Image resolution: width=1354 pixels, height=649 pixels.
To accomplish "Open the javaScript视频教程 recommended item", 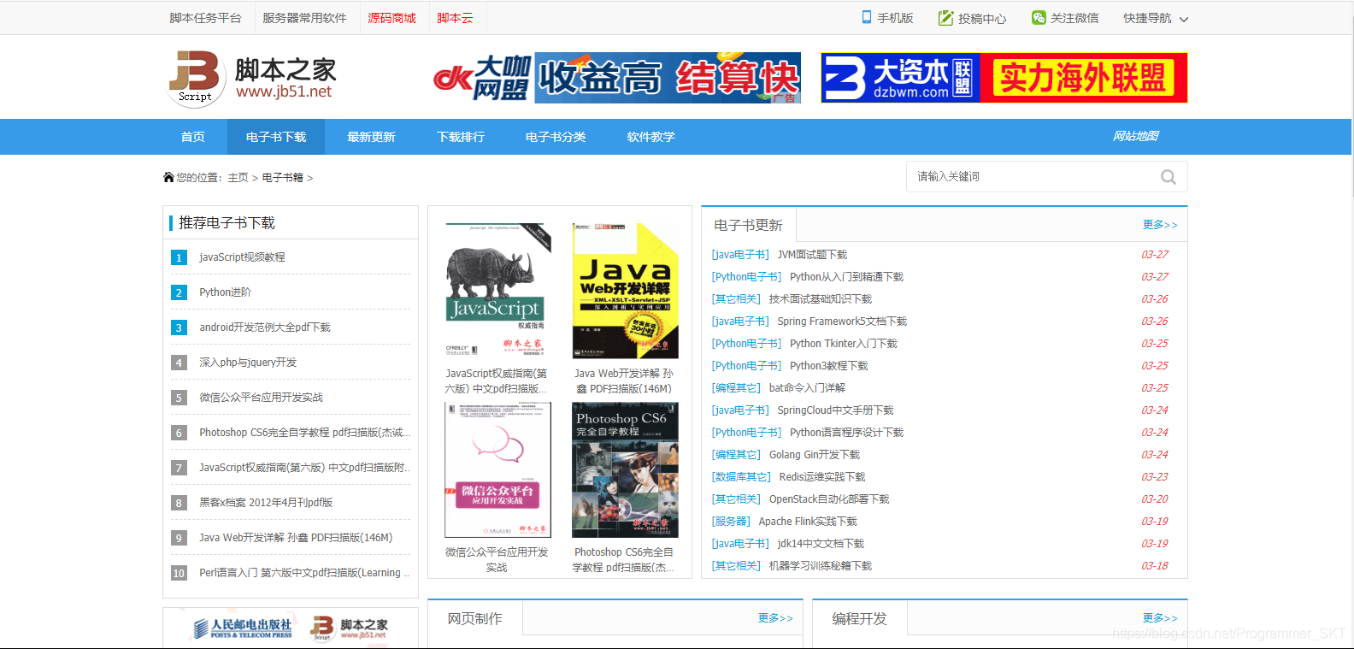I will click(243, 257).
